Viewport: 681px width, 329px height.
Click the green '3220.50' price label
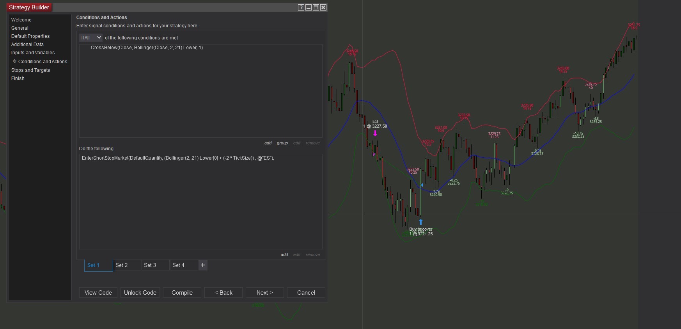click(x=436, y=195)
